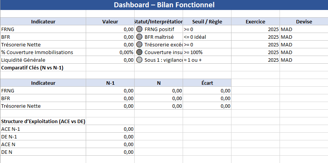Select the Dashboard – Bilan Fonctionnel title
328x163 pixels.
click(x=164, y=5)
